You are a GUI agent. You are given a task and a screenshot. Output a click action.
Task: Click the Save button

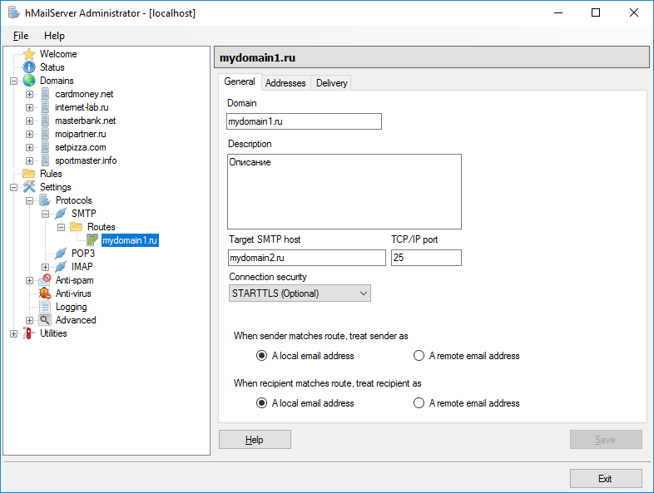pos(606,440)
